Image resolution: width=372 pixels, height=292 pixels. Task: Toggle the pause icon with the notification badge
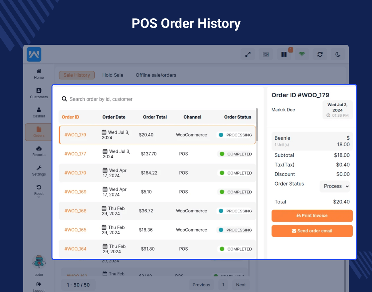tap(284, 54)
